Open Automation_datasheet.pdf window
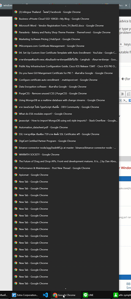Image resolution: width=131 pixels, height=299 pixels. coord(65,127)
